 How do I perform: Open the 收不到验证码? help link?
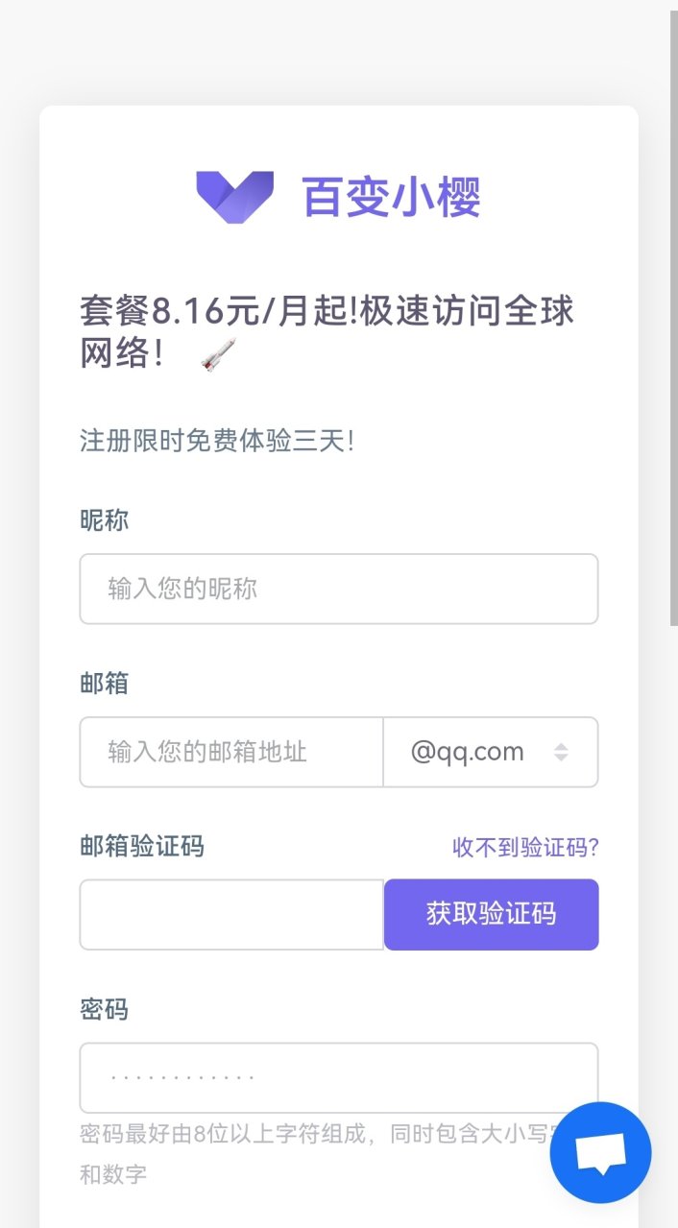(525, 847)
